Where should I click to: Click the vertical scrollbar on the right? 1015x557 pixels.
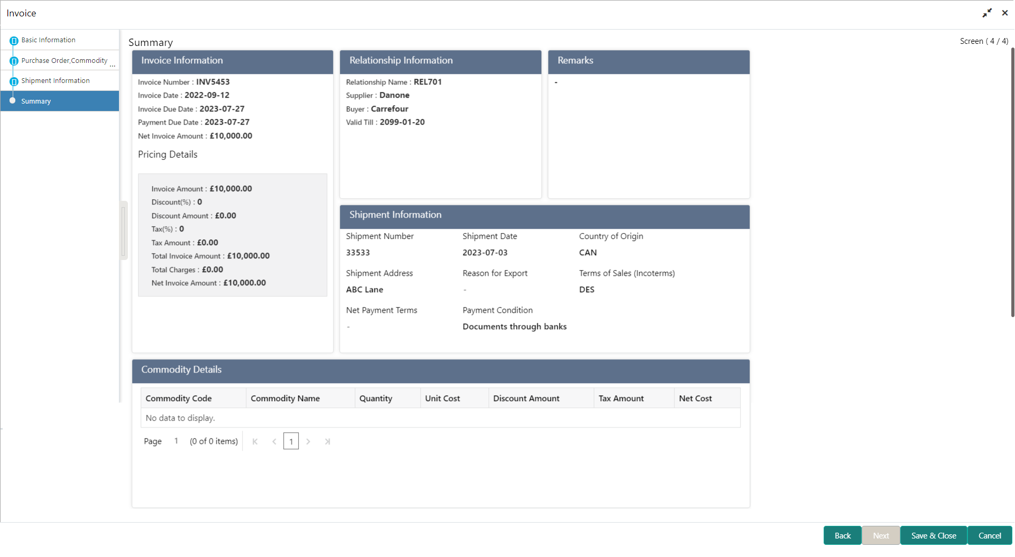[1012, 182]
